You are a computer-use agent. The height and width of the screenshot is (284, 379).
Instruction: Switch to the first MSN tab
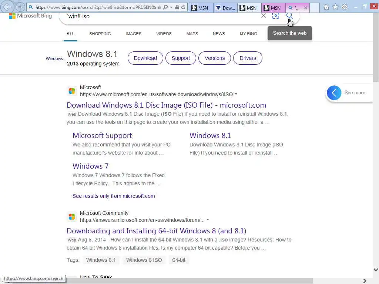click(201, 8)
